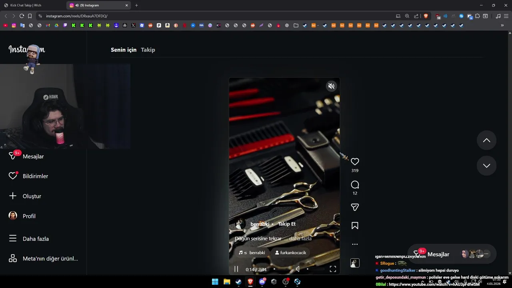
Task: Click the address bar URL
Action: pos(77,16)
